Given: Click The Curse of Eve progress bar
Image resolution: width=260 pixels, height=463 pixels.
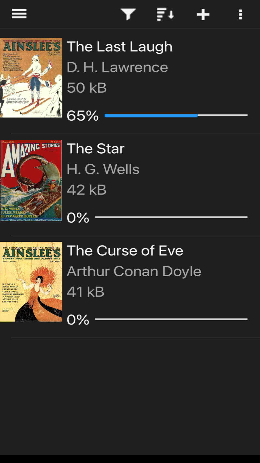Looking at the screenshot, I should tap(171, 319).
